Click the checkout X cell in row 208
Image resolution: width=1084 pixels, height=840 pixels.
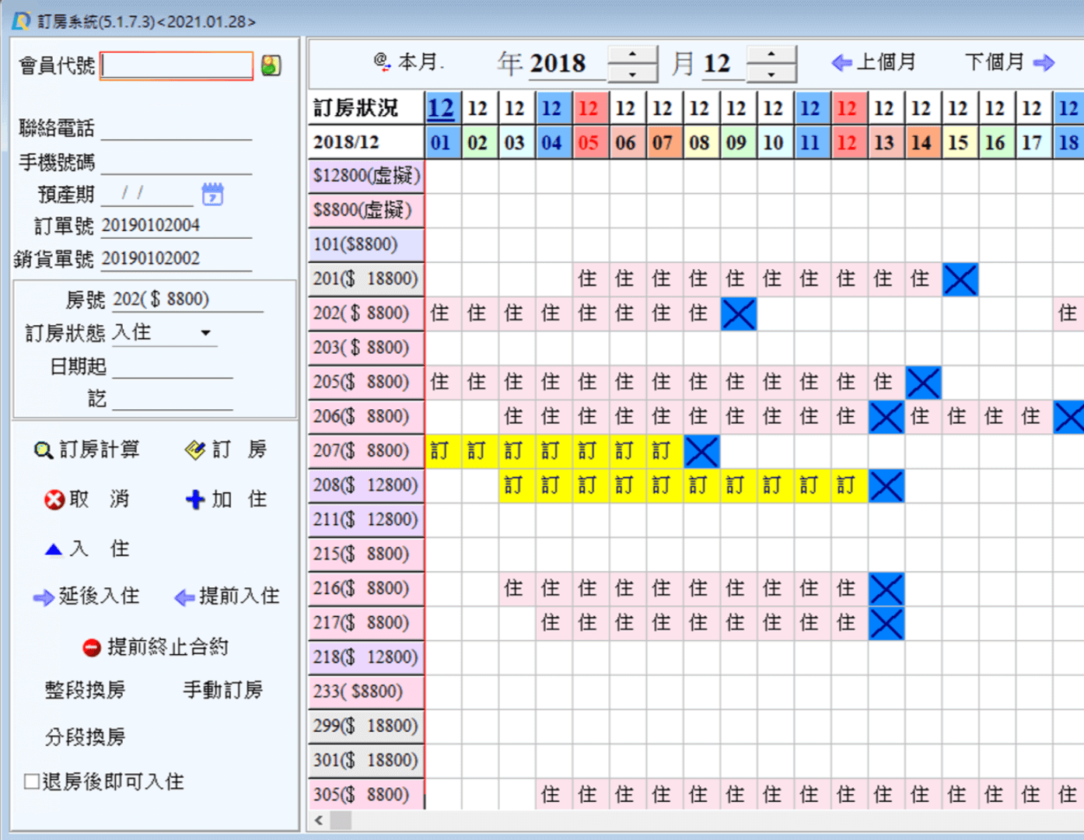(886, 485)
